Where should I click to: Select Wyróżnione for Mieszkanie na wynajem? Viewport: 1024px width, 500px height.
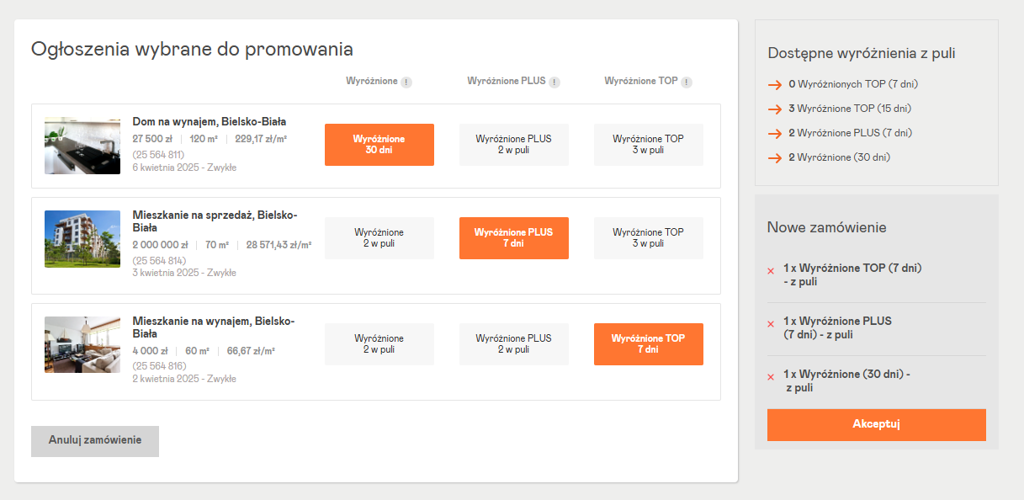[x=379, y=343]
